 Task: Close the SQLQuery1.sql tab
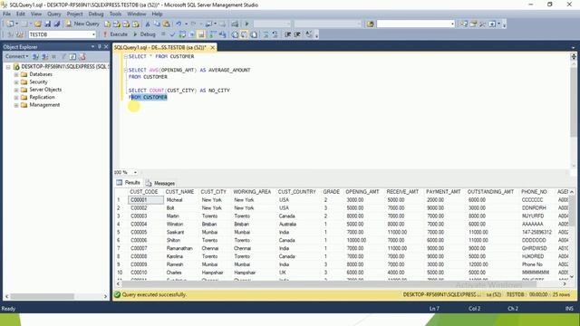click(213, 47)
